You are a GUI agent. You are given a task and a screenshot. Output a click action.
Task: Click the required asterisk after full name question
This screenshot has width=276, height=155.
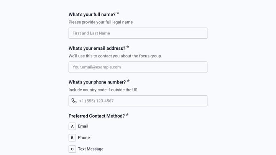click(x=118, y=13)
